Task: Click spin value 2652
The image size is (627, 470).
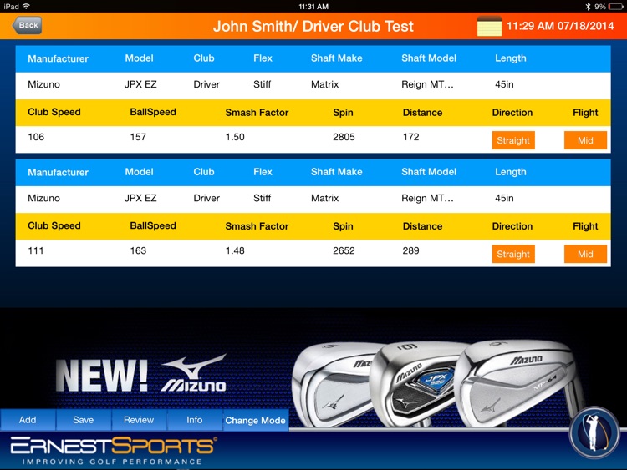Action: (344, 250)
